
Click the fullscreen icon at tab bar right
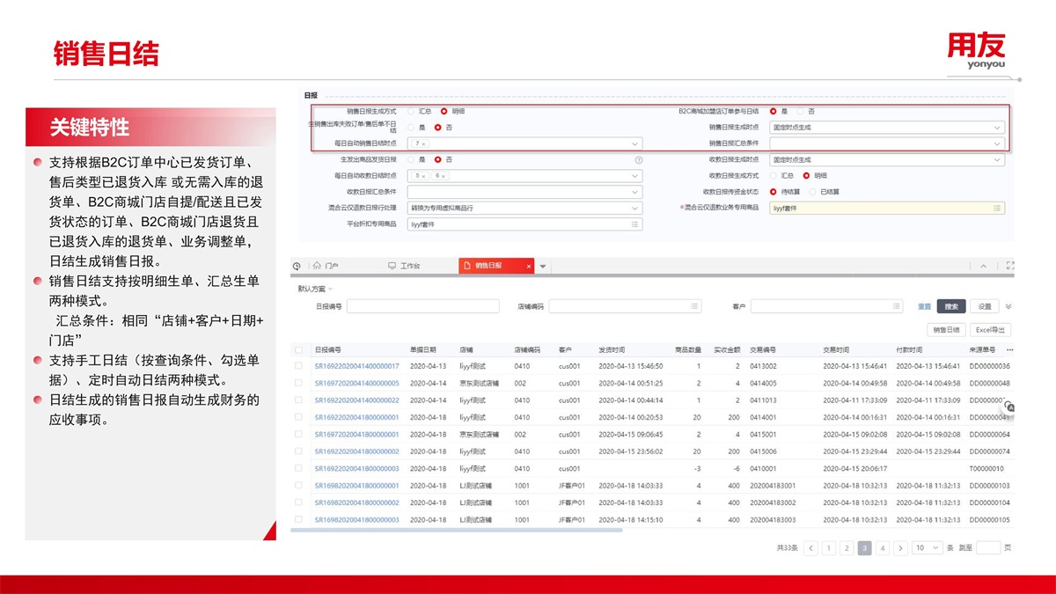coord(1010,266)
